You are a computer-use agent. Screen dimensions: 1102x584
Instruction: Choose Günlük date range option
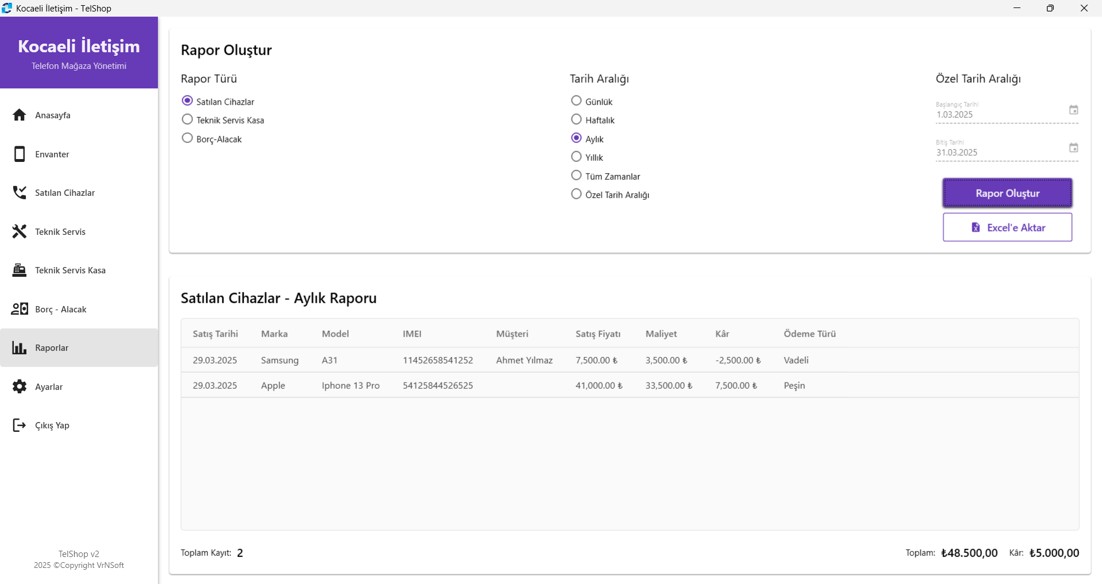pos(576,101)
